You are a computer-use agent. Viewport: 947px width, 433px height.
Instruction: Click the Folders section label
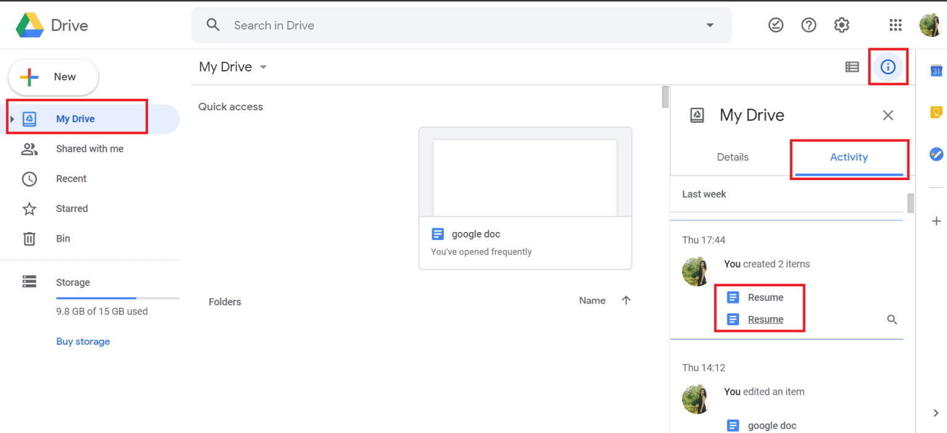225,302
